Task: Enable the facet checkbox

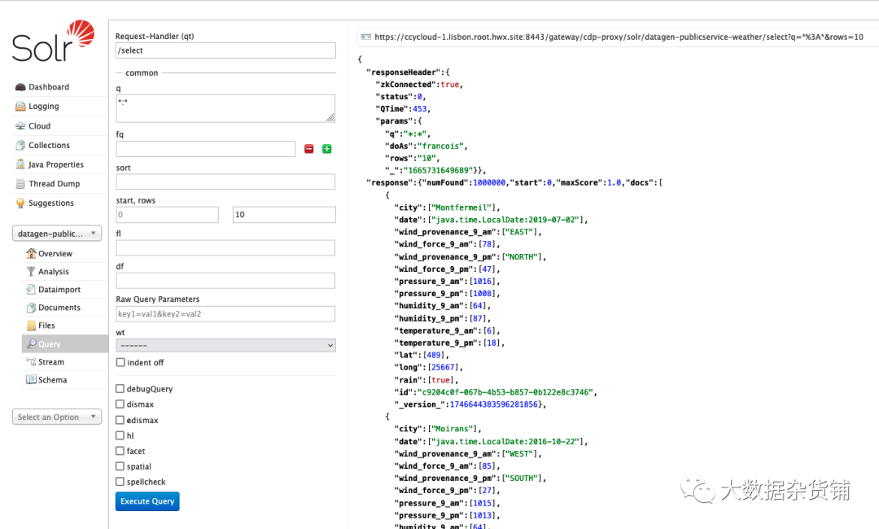Action: [x=120, y=451]
